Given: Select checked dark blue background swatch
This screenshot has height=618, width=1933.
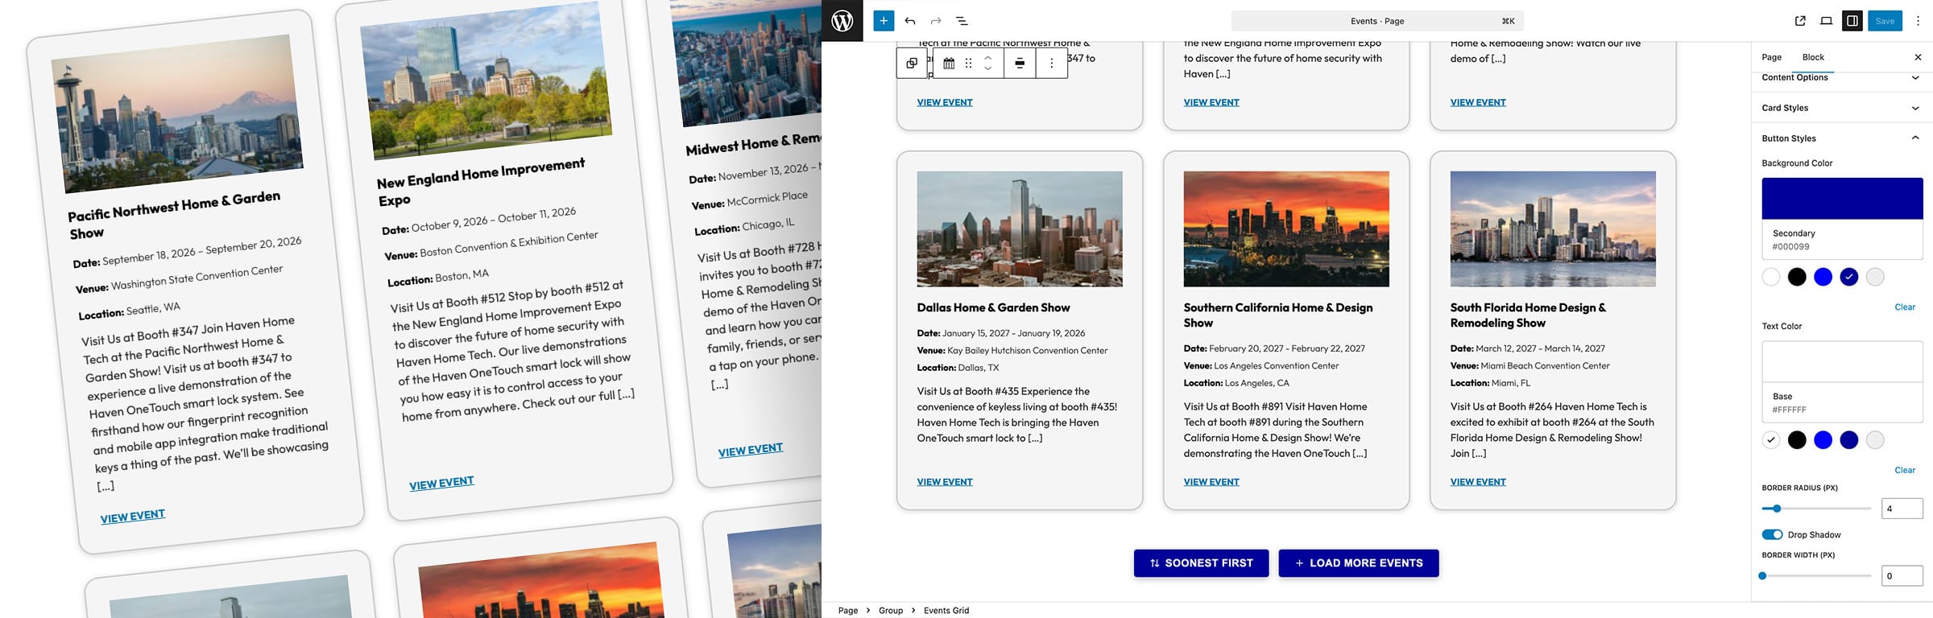Looking at the screenshot, I should (1849, 277).
